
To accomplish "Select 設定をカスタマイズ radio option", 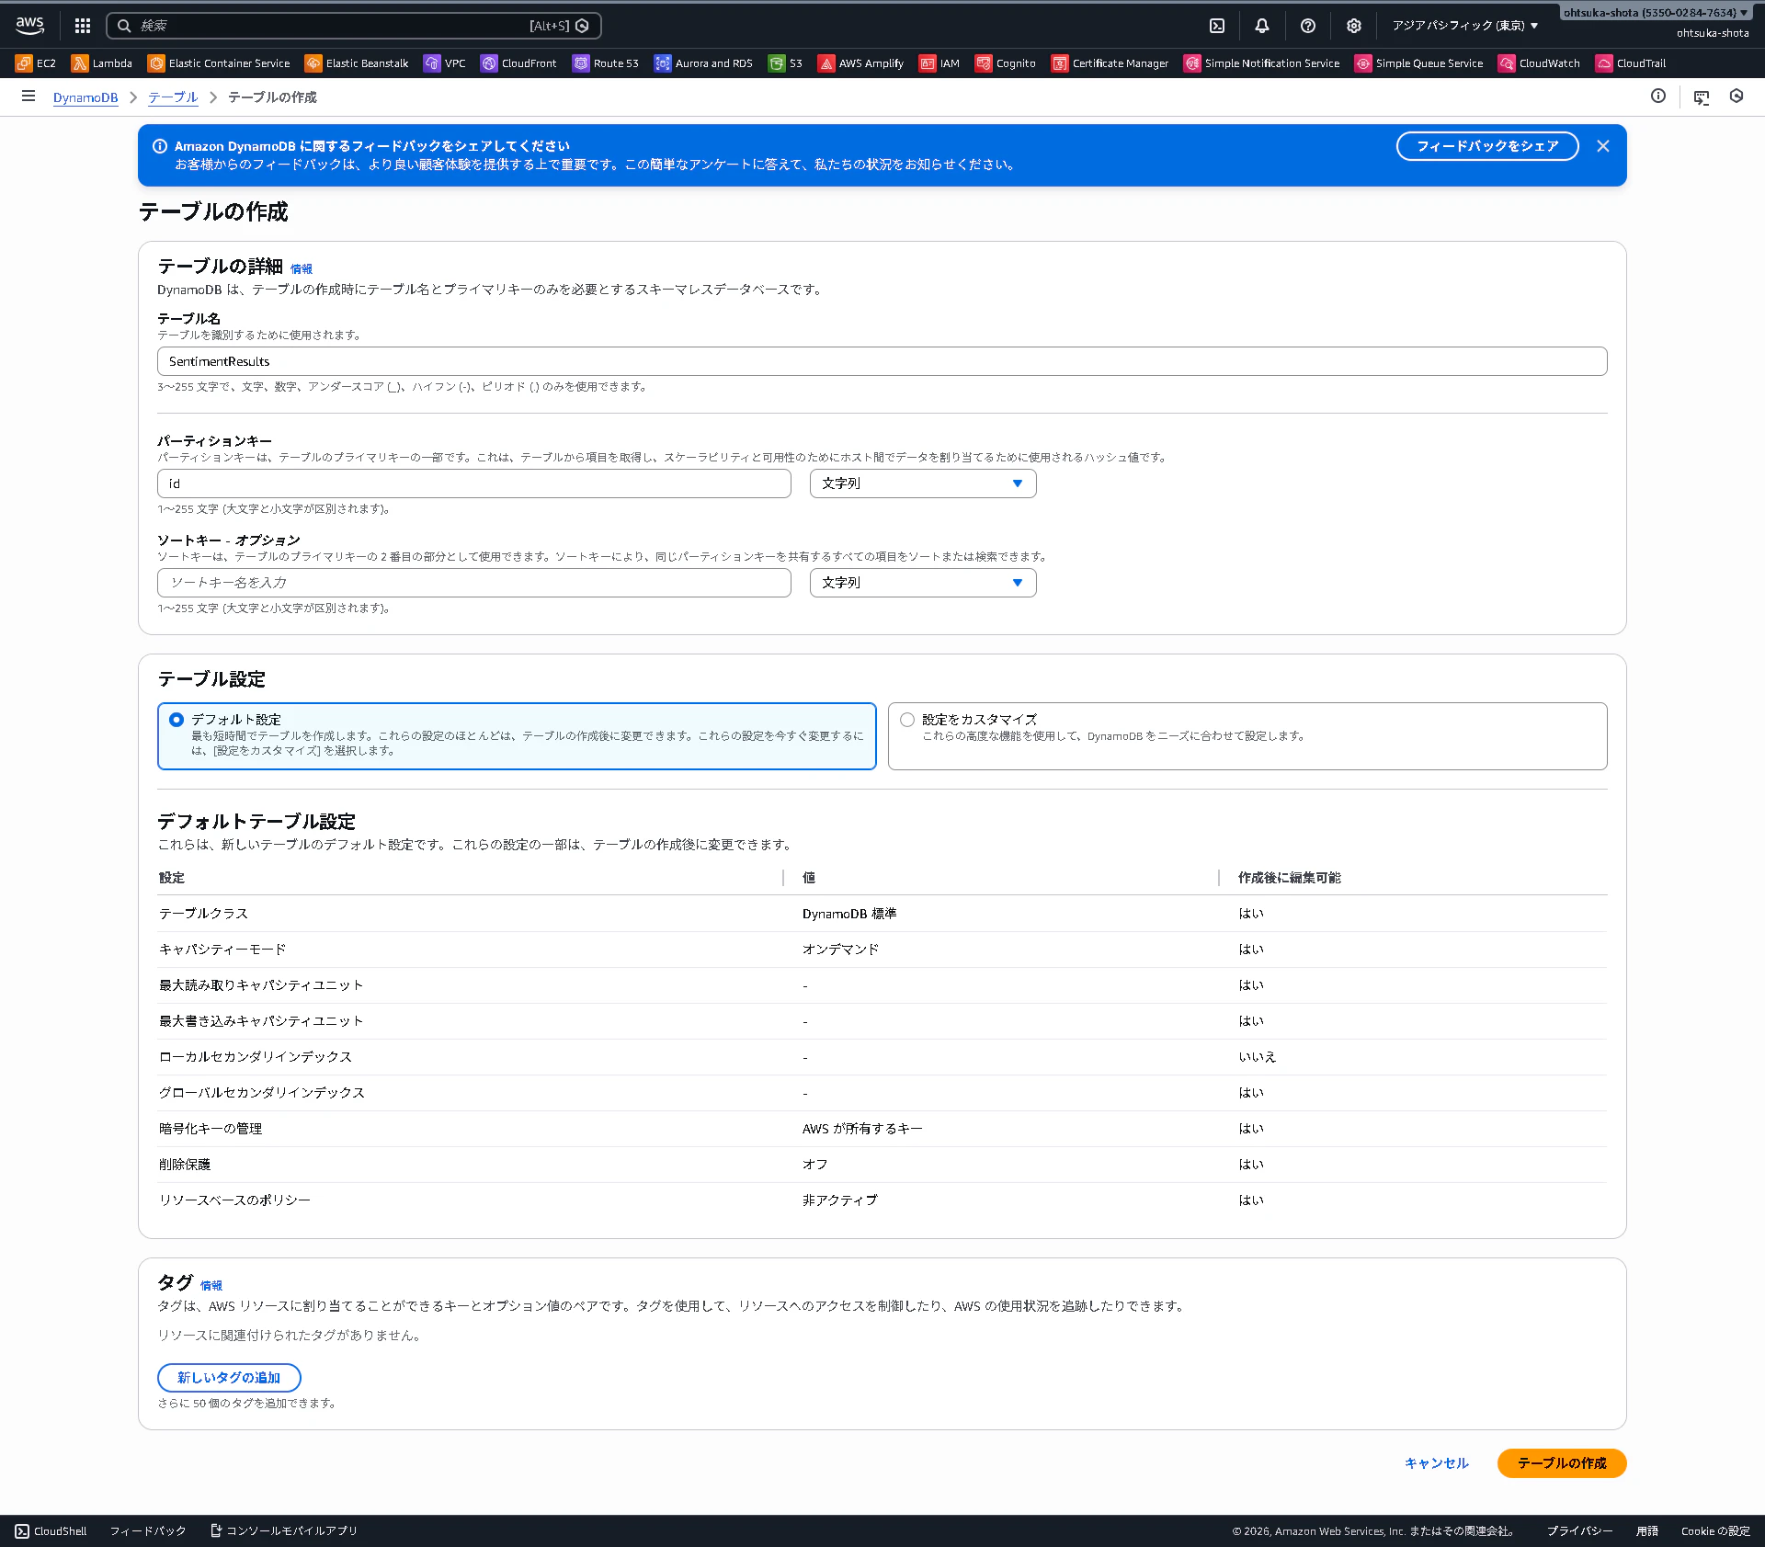I will coord(907,720).
